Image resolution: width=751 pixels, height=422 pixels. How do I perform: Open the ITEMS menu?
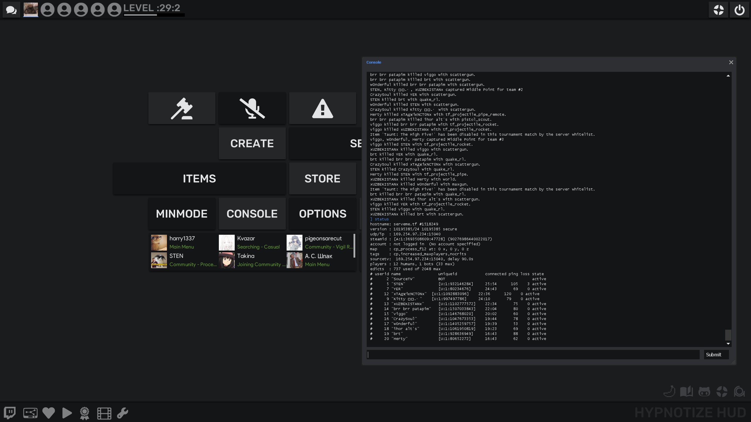199,178
